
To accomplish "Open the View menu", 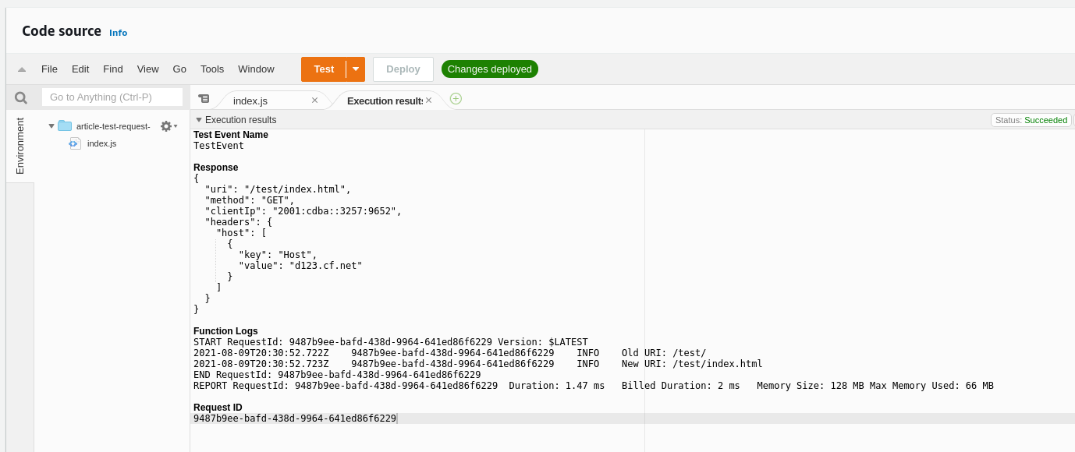I will click(x=147, y=69).
